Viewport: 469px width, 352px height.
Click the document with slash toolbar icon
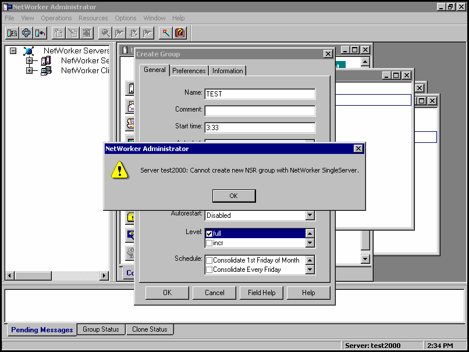pos(73,33)
